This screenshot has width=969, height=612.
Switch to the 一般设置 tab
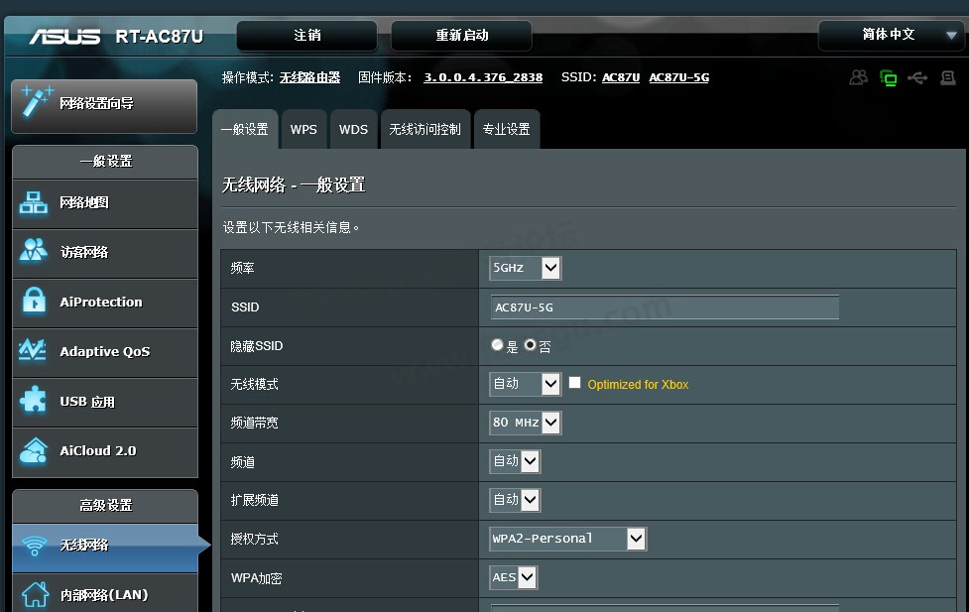245,129
